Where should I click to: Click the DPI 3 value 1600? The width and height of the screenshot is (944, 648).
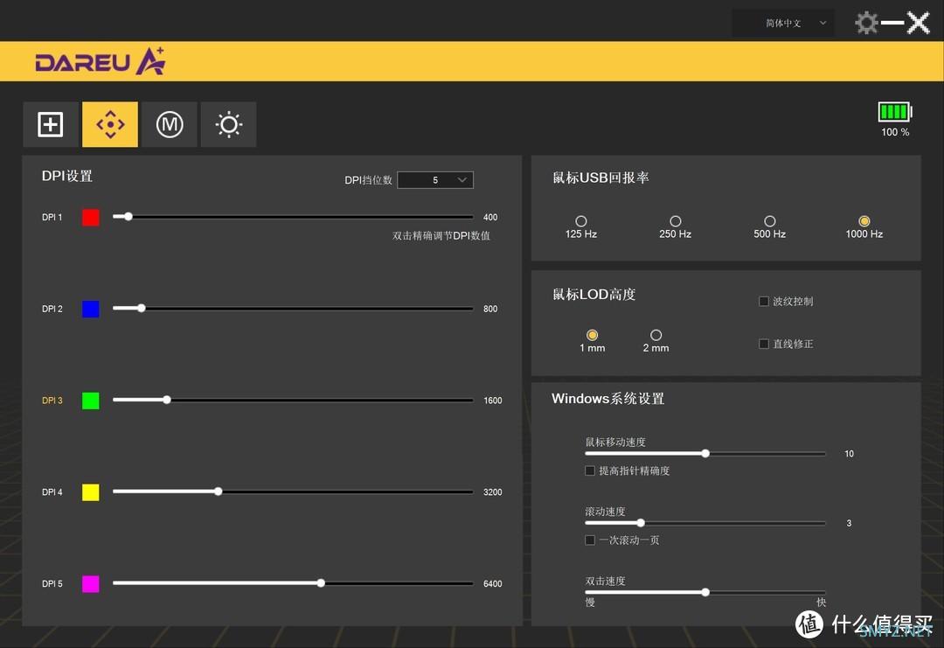492,400
